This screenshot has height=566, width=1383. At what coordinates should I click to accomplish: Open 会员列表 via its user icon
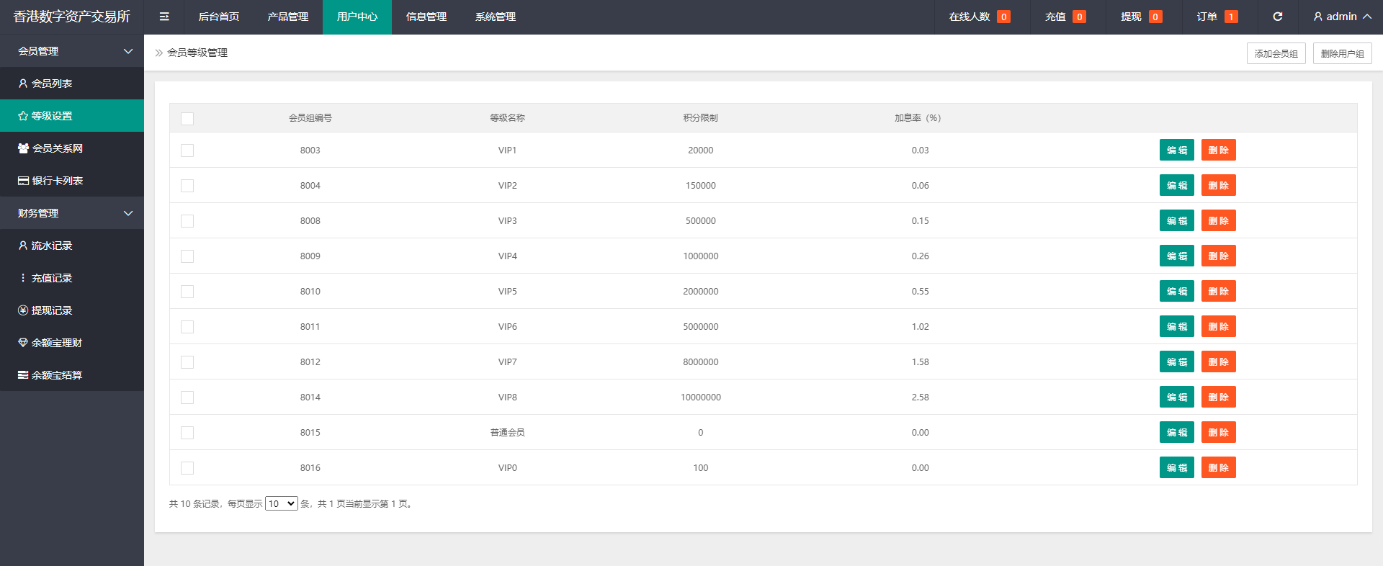(x=23, y=84)
